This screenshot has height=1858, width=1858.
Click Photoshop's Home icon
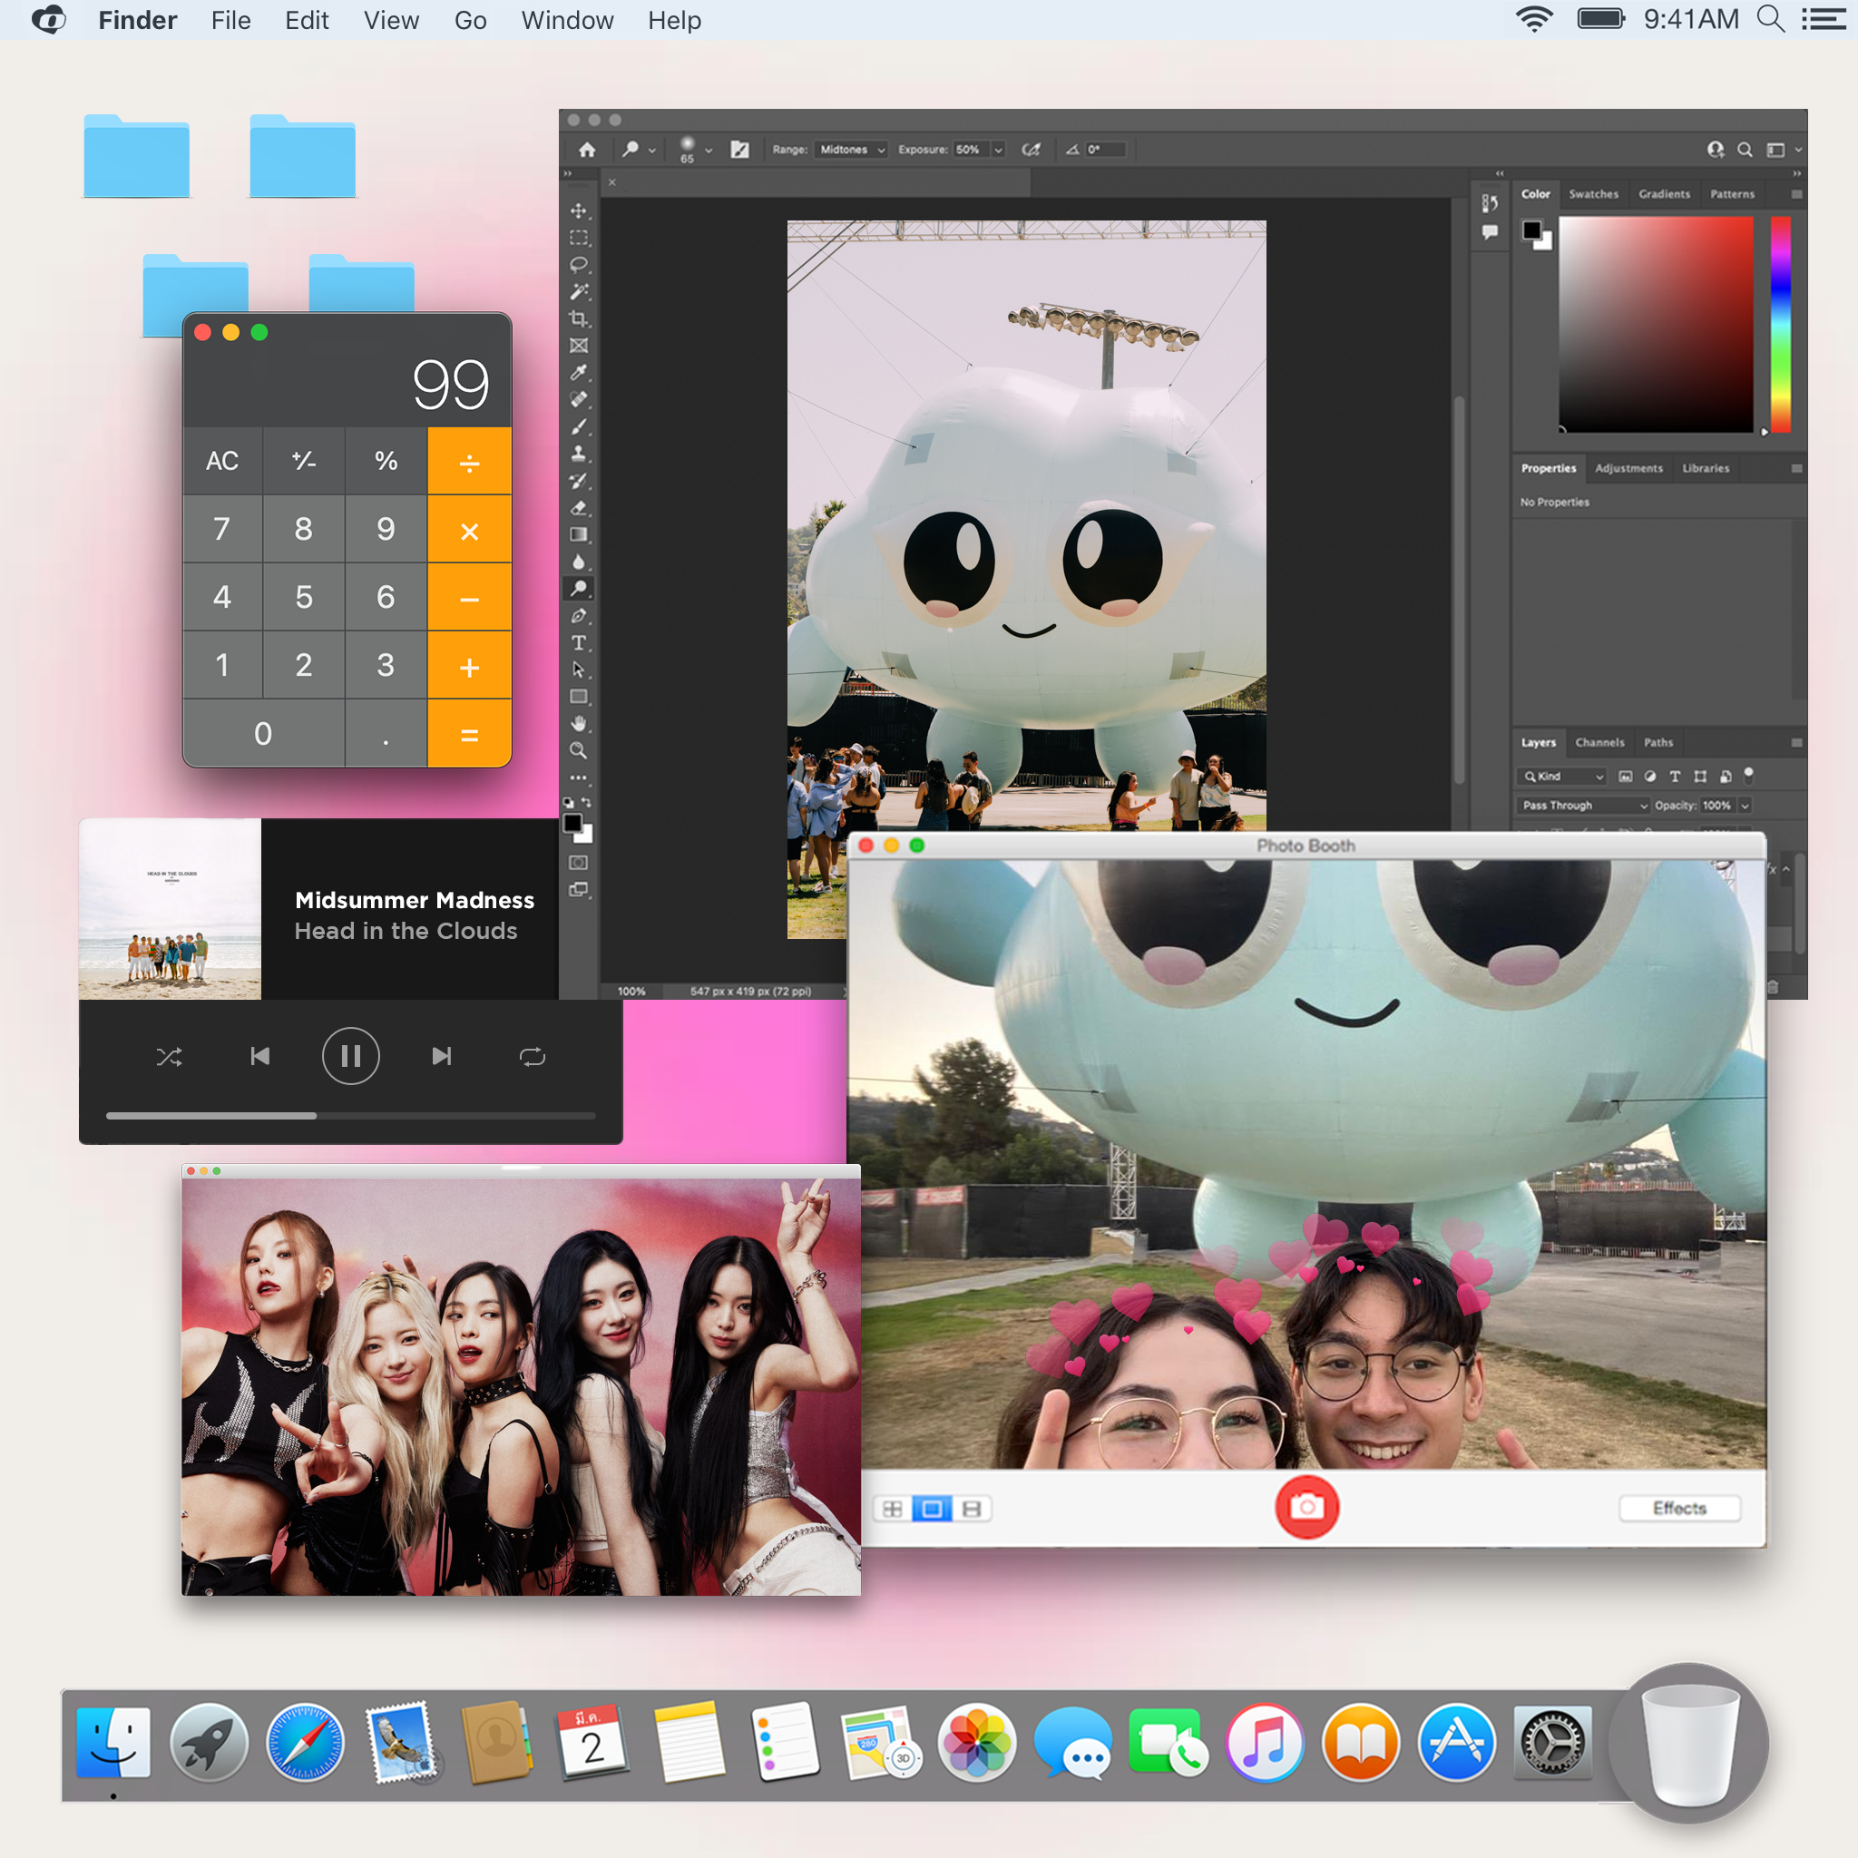[587, 150]
